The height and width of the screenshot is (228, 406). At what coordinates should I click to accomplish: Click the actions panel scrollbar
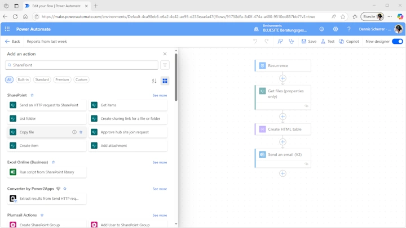pyautogui.click(x=176, y=77)
